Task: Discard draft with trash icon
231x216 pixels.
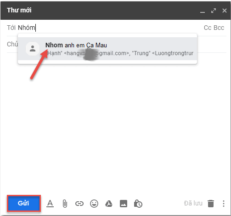Action: [211, 204]
